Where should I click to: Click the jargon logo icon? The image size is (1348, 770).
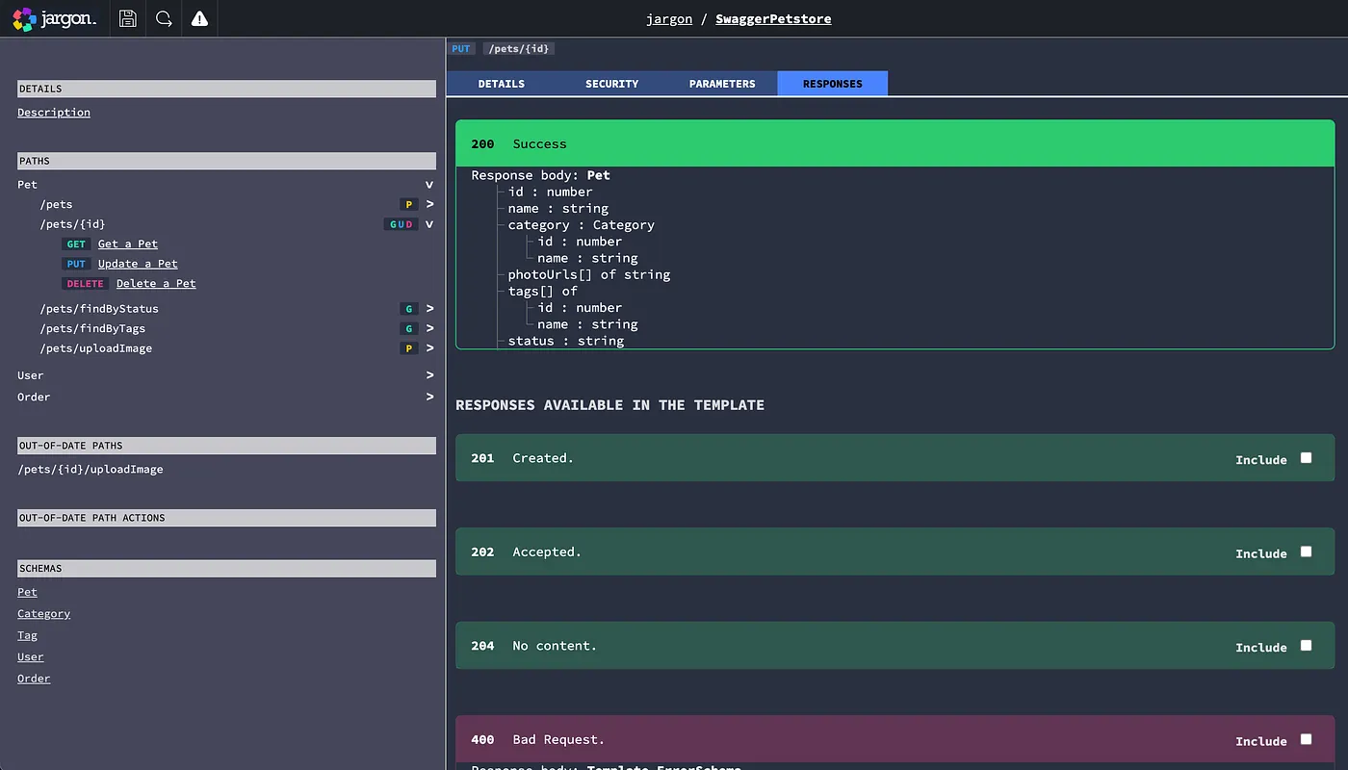pos(23,18)
